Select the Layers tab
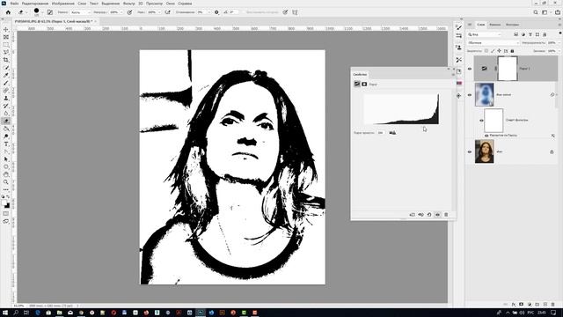 coord(481,25)
